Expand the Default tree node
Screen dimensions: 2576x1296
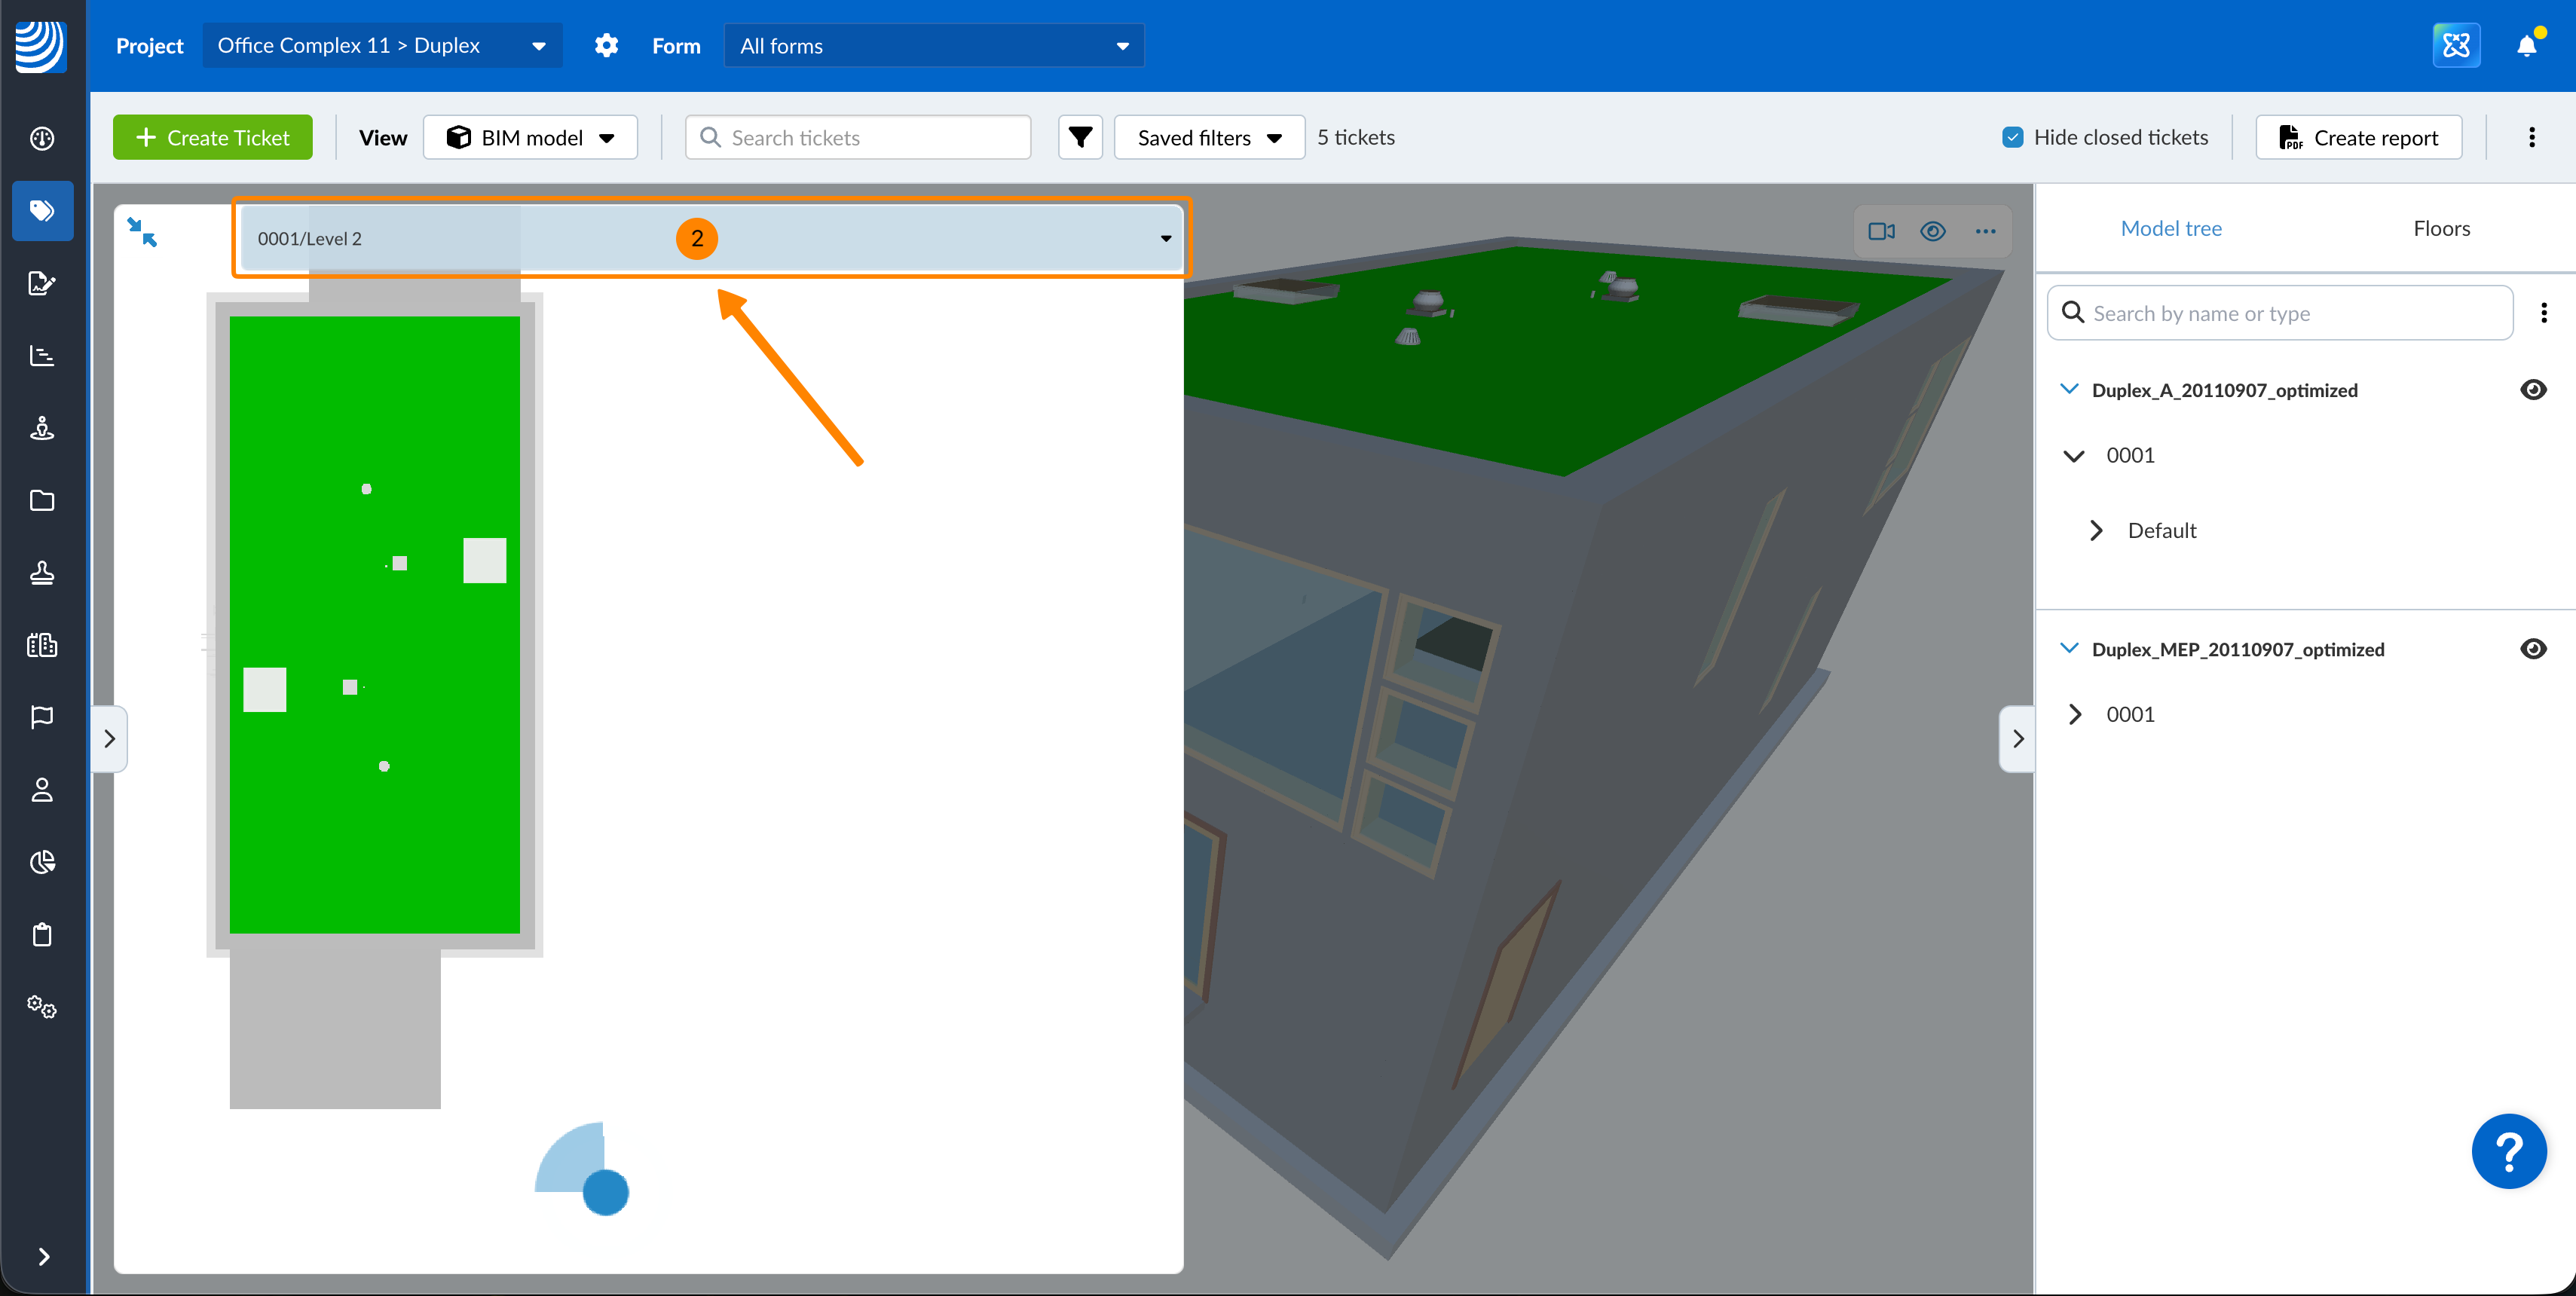click(2096, 530)
